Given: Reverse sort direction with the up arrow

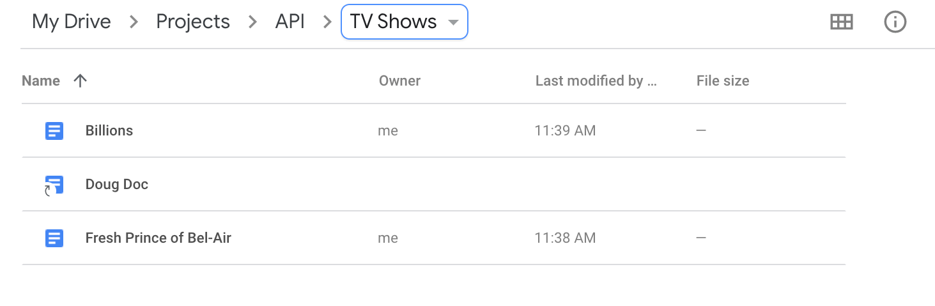Looking at the screenshot, I should point(80,80).
